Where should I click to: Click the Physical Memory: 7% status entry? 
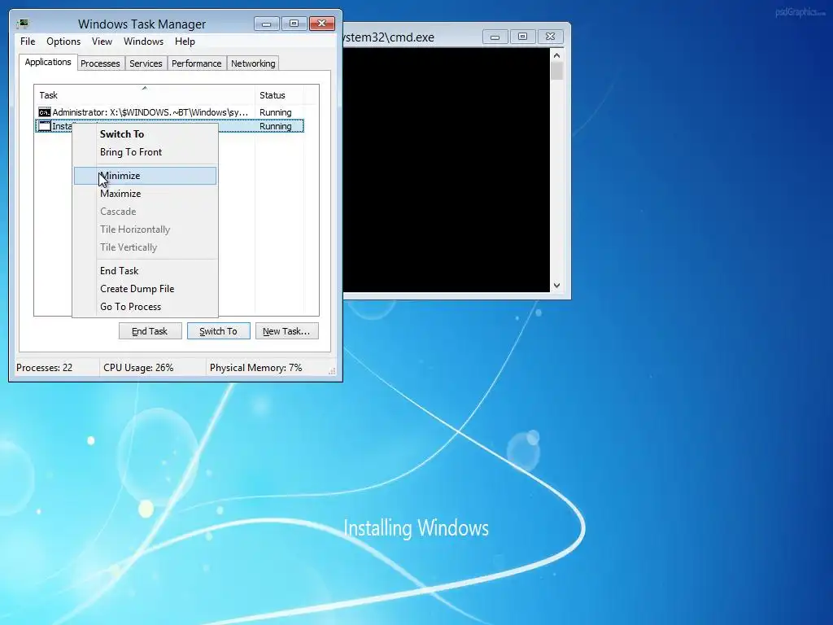[256, 368]
